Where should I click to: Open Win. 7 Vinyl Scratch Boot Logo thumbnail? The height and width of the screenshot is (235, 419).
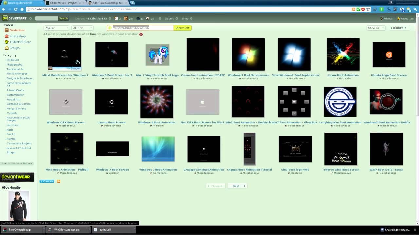pyautogui.click(x=157, y=55)
